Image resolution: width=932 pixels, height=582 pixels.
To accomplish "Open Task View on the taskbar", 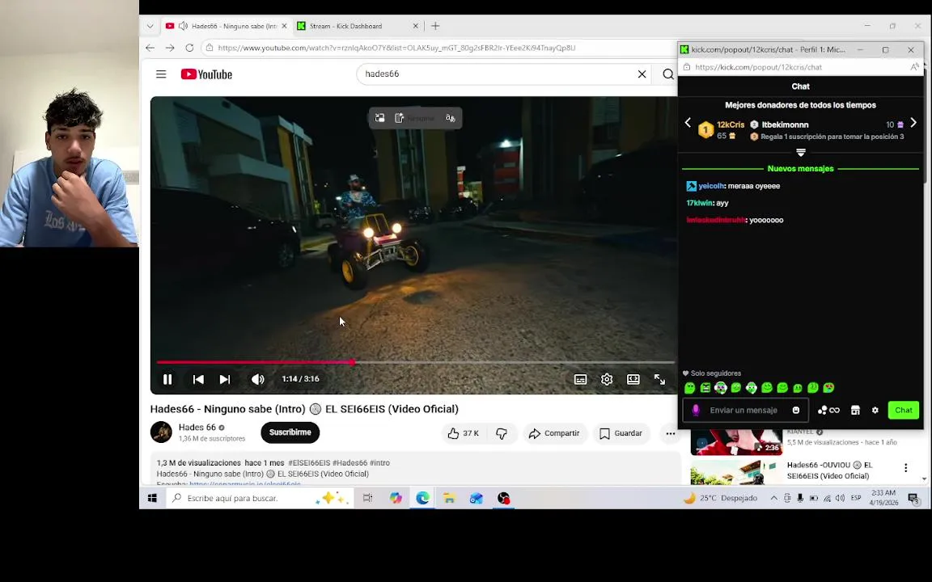I will pos(367,498).
